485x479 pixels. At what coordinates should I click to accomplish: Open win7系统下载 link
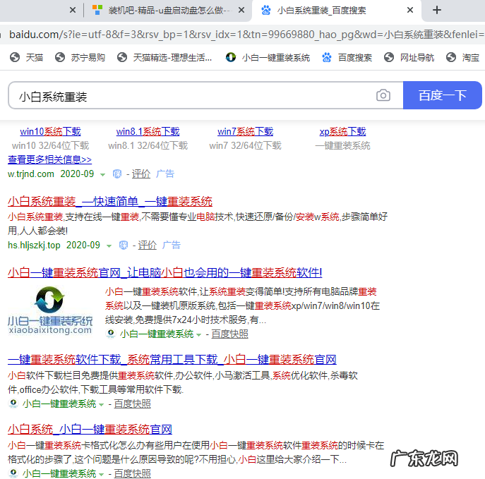coord(245,132)
